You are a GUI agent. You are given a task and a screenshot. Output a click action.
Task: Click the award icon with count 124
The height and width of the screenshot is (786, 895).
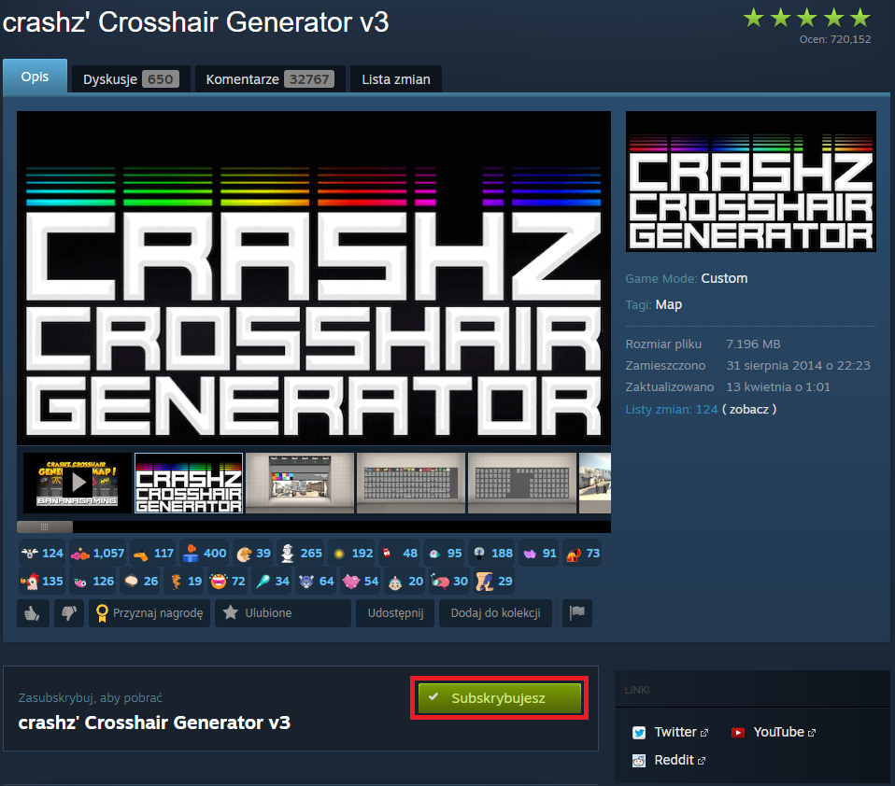click(42, 553)
